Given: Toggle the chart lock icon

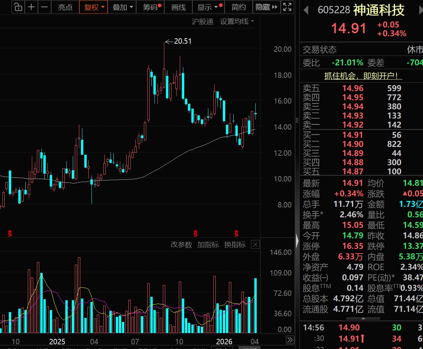Looking at the screenshot, I should coord(18,7).
